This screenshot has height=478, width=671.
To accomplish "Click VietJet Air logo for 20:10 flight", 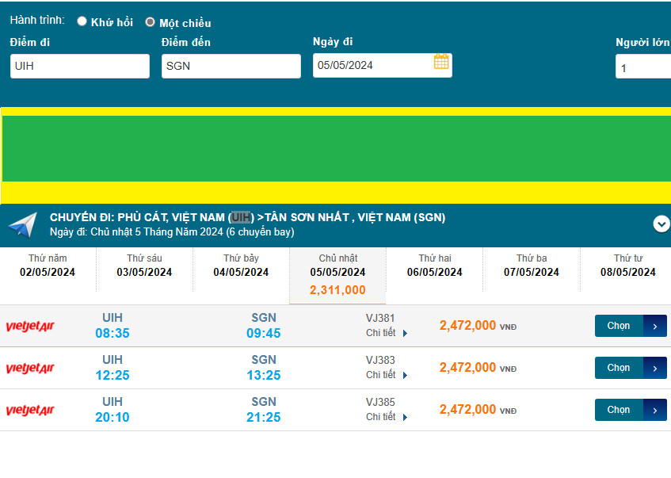I will pos(30,411).
